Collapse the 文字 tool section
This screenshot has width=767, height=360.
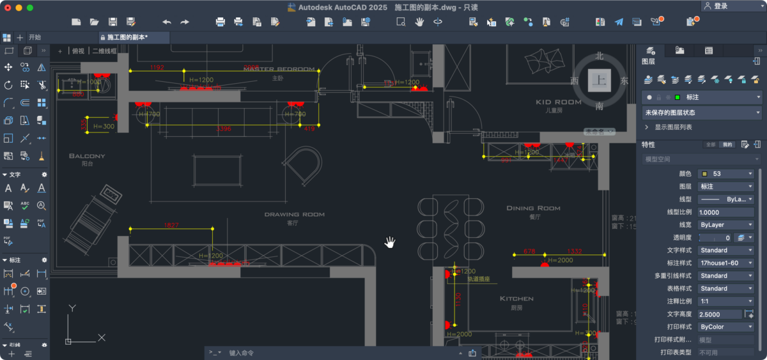point(5,174)
